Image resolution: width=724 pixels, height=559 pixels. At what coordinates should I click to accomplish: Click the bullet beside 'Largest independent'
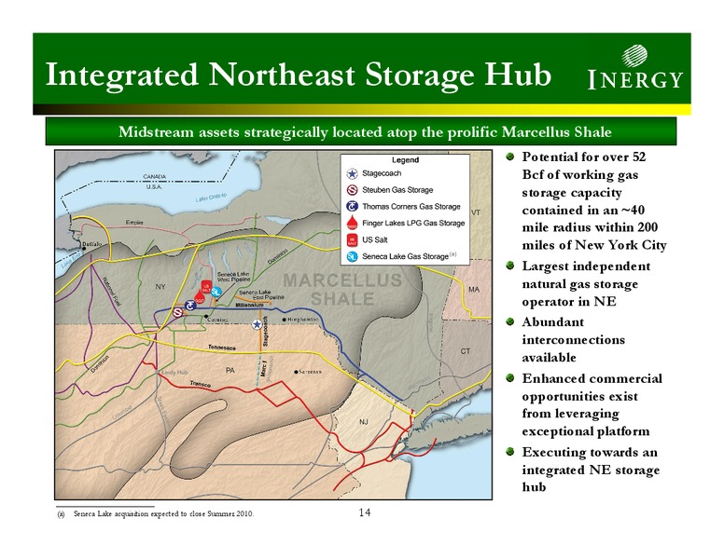coord(510,266)
